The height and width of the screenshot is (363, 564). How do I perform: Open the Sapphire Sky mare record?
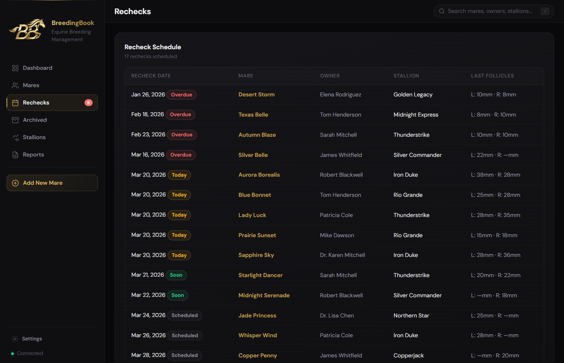coord(256,255)
